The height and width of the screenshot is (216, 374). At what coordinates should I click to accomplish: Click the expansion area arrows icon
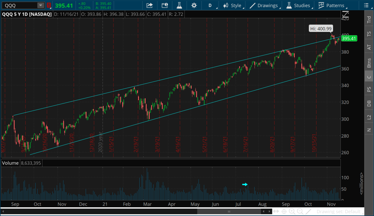tap(276, 212)
